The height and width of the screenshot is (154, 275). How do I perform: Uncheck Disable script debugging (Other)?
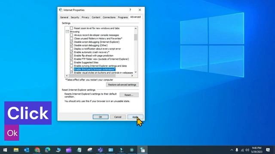tap(71, 45)
